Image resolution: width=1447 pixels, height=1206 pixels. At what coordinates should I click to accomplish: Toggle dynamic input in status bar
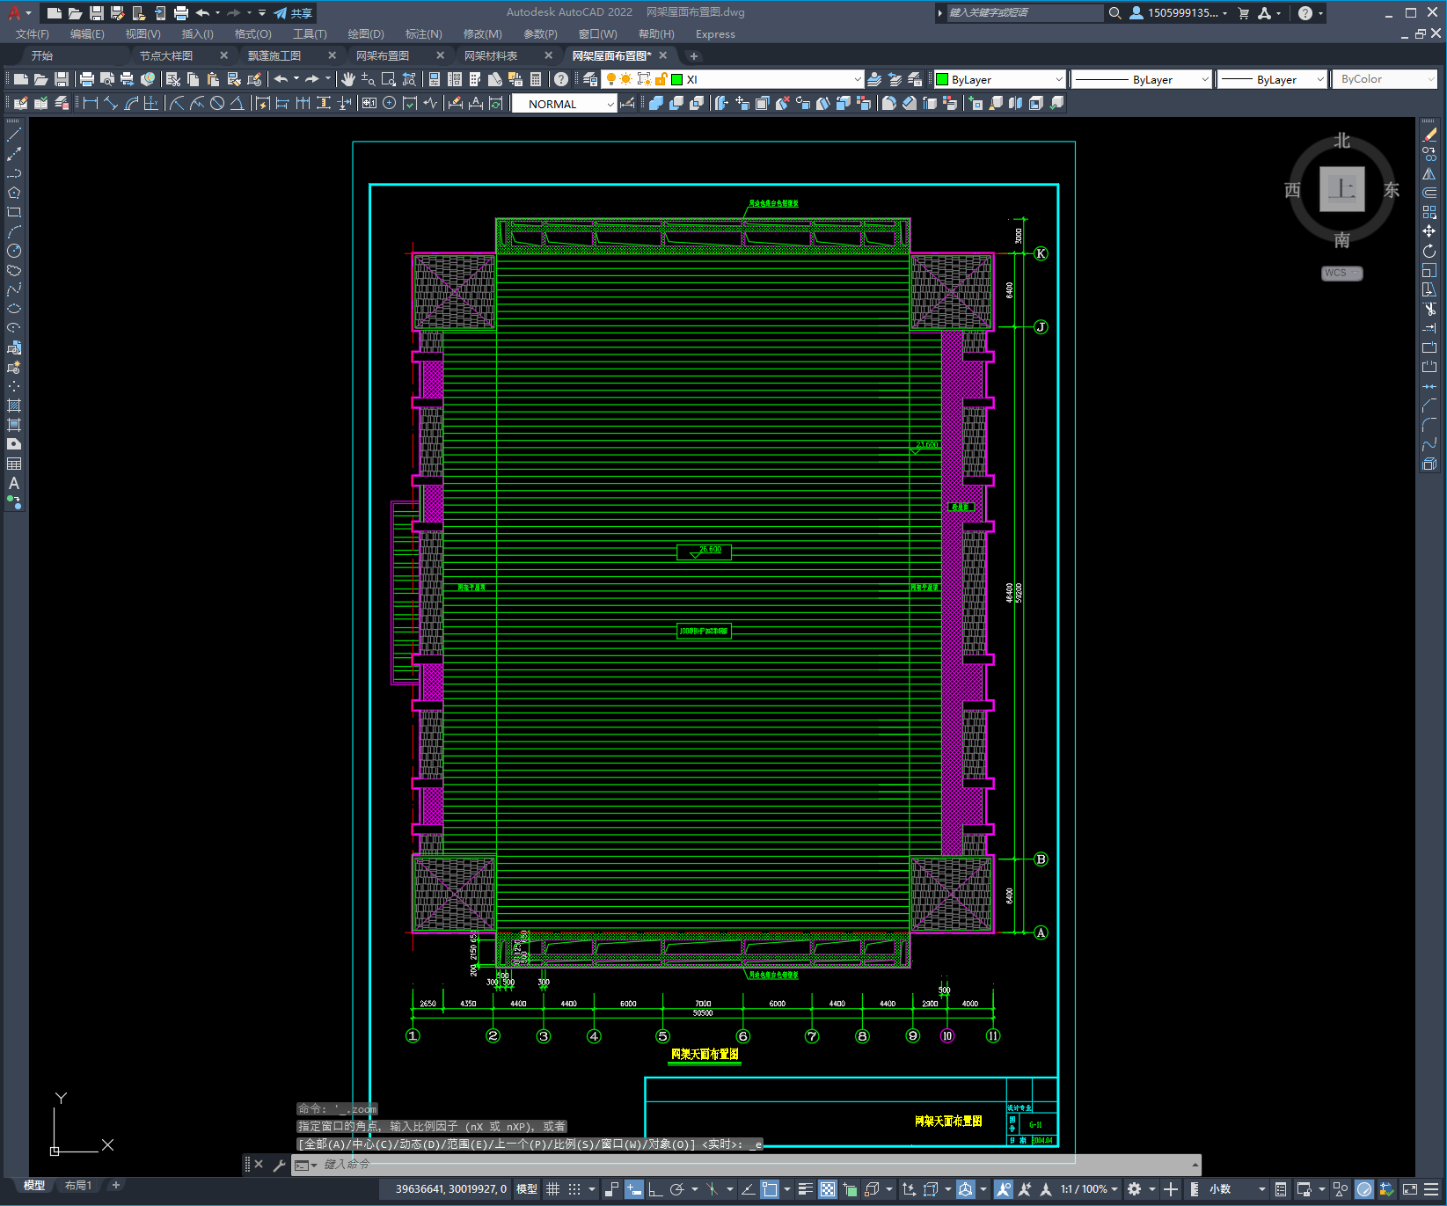[x=633, y=1189]
